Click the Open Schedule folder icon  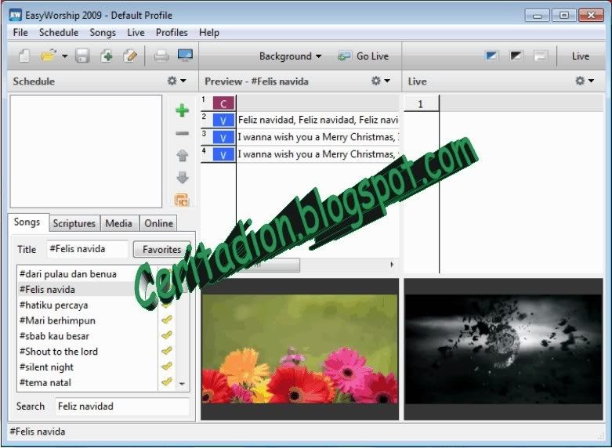pyautogui.click(x=49, y=56)
